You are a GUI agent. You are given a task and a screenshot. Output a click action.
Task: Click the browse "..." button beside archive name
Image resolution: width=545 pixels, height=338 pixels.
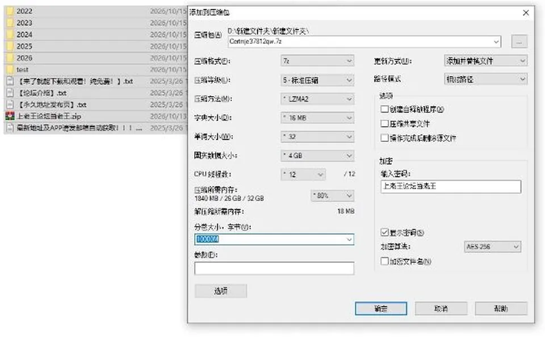[x=519, y=41]
